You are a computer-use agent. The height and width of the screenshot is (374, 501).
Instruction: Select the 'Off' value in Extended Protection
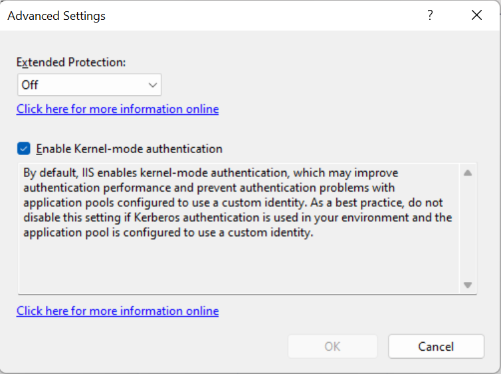31,85
